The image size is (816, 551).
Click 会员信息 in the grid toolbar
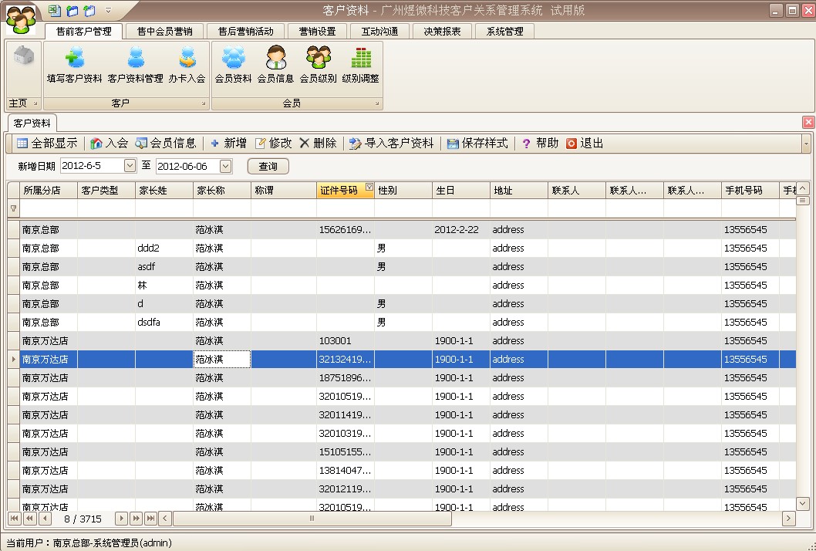point(166,144)
